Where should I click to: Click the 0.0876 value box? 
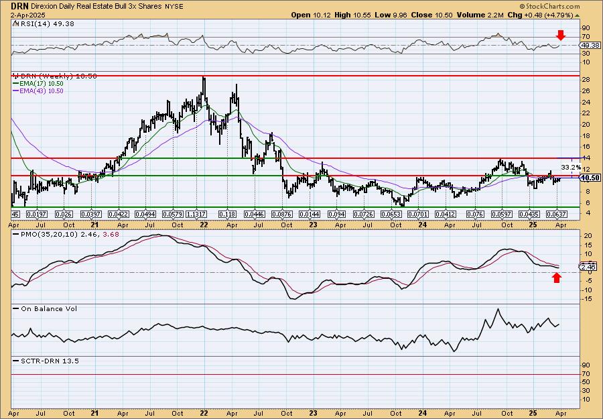282,214
